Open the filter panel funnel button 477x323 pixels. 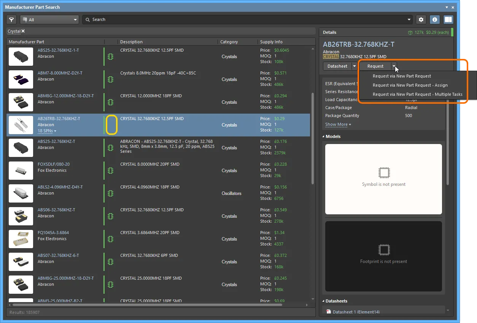click(x=12, y=19)
